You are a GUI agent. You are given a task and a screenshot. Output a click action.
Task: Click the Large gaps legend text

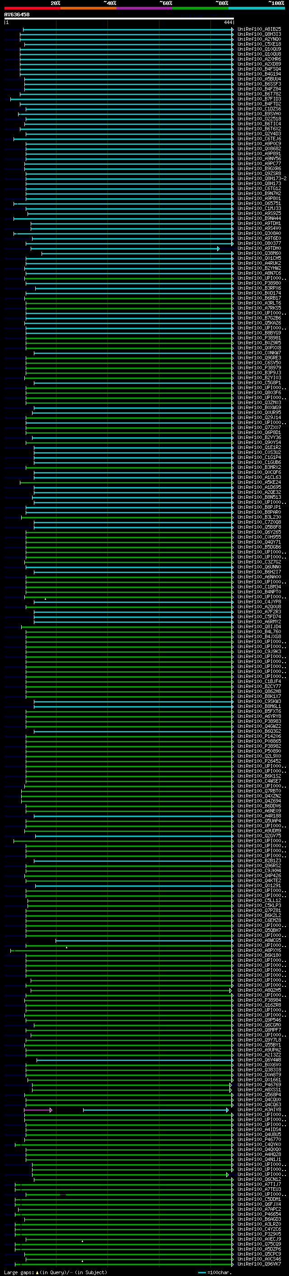(56, 1272)
